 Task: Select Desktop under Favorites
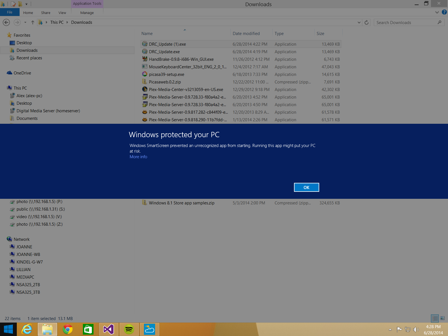coord(24,43)
